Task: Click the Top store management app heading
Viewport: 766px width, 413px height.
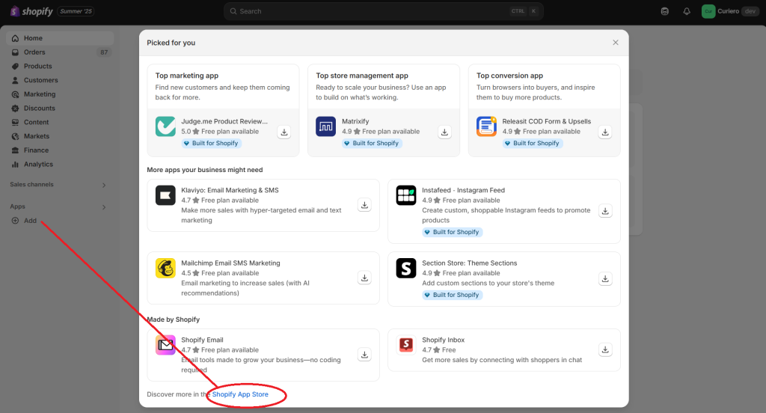Action: 362,76
